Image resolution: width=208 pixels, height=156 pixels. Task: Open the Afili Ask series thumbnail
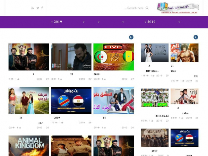(x=184, y=96)
